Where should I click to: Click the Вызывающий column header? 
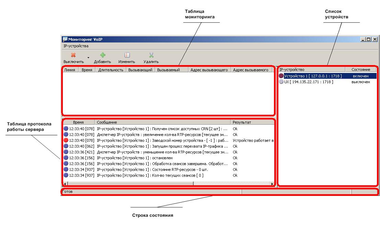[140, 70]
